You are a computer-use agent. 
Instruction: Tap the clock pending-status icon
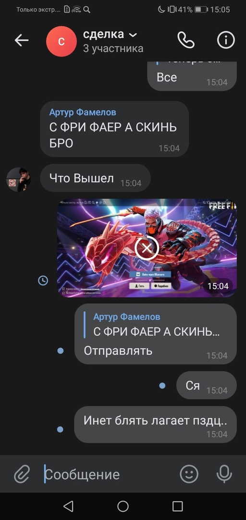43,281
